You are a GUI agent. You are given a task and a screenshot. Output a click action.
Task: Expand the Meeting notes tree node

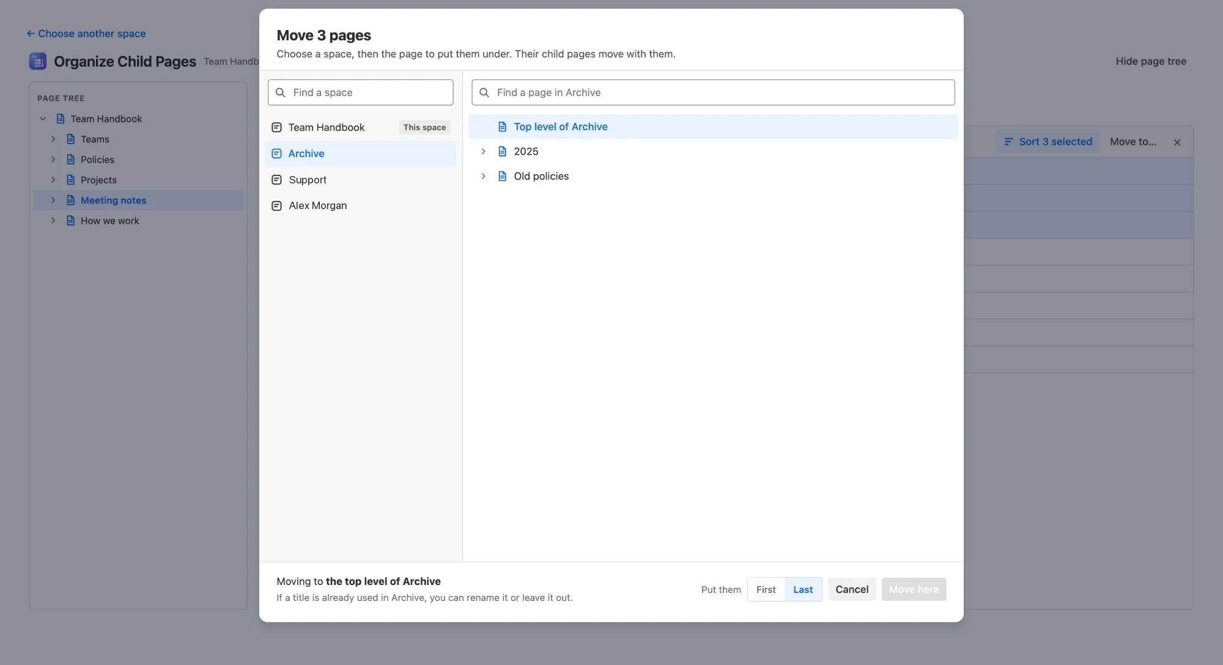[x=53, y=200]
